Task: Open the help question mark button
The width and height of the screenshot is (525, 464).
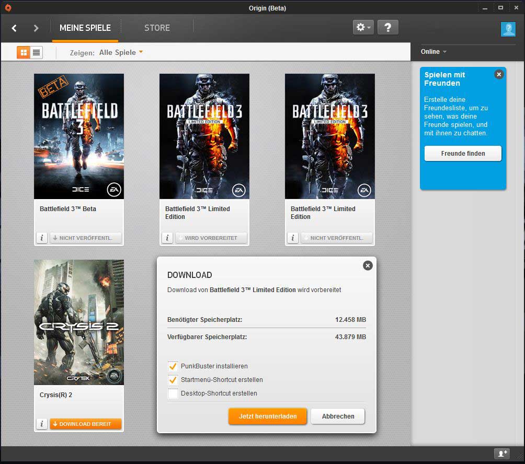Action: (387, 27)
